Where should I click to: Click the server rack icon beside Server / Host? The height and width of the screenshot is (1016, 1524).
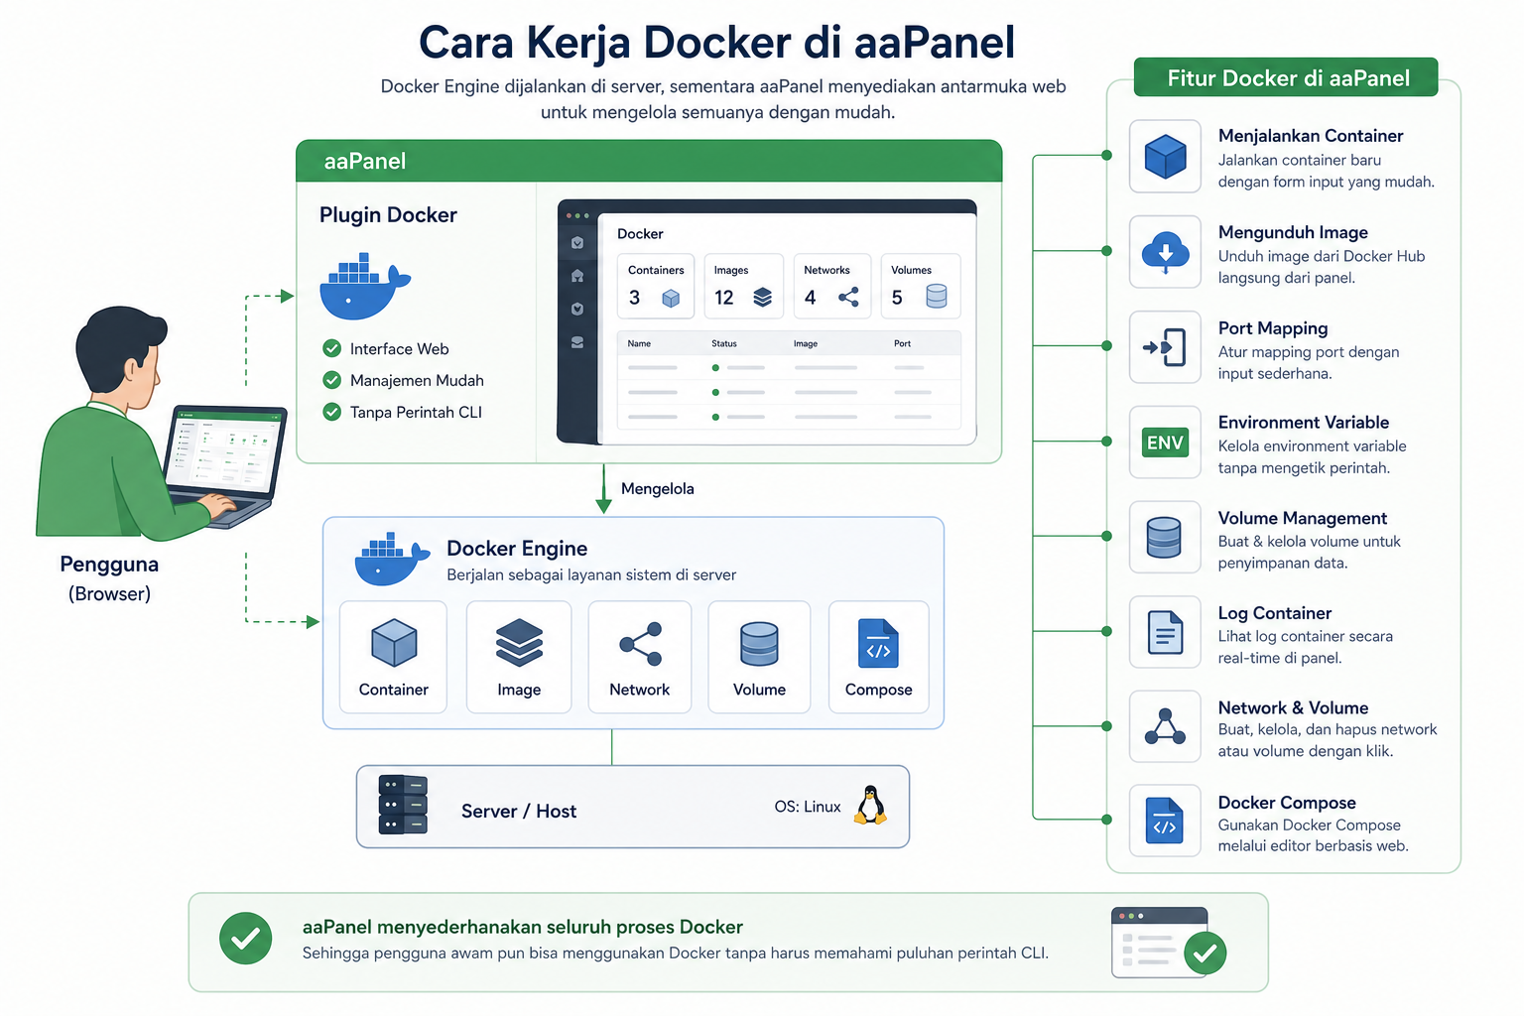point(403,805)
